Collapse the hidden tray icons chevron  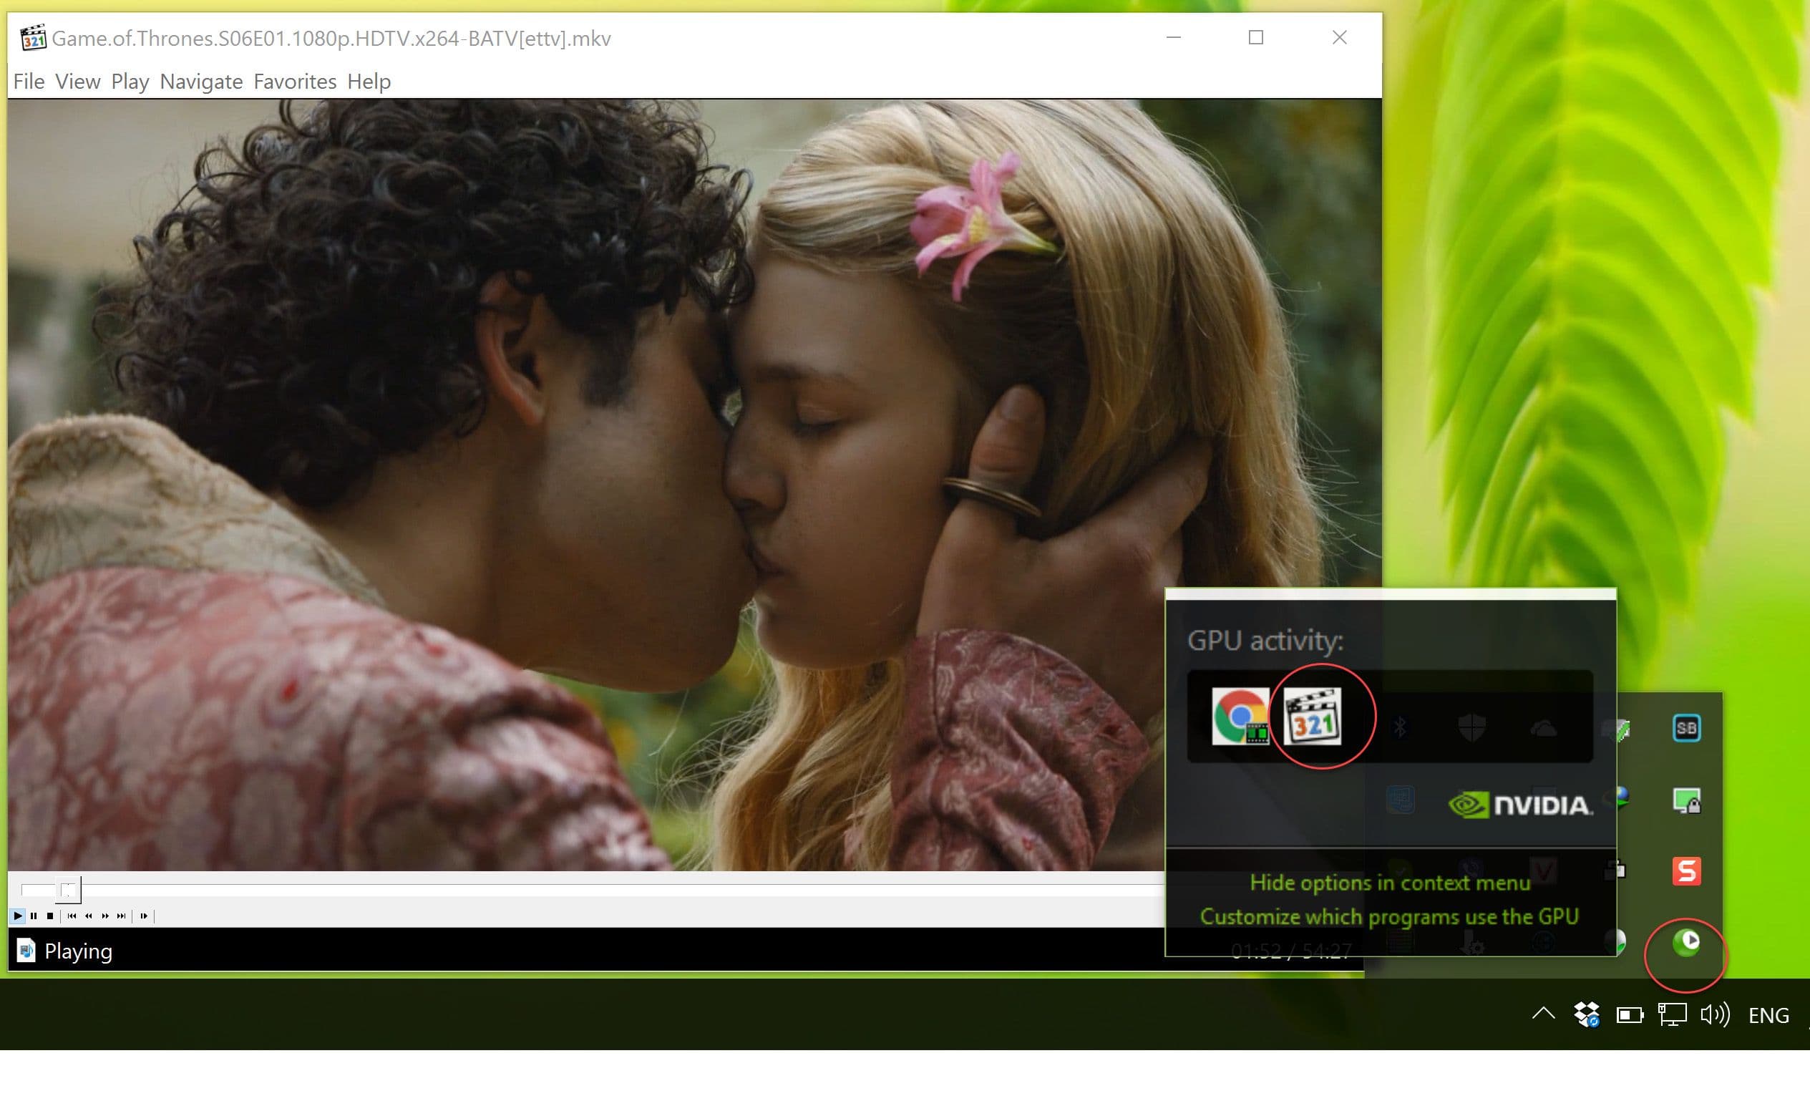tap(1543, 1014)
